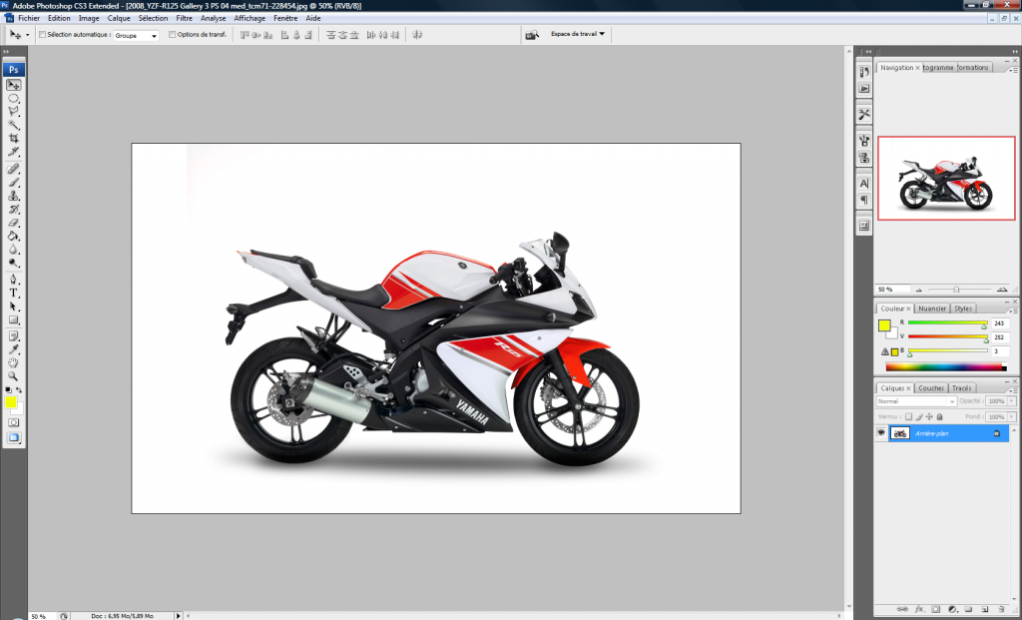Select the Brush tool
Viewport: 1022px width, 620px height.
pyautogui.click(x=13, y=182)
